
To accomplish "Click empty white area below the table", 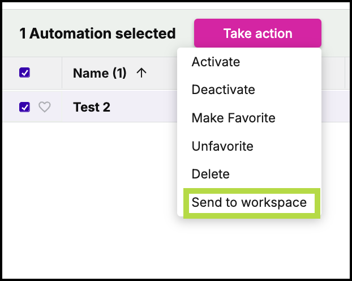I will [x=90, y=191].
